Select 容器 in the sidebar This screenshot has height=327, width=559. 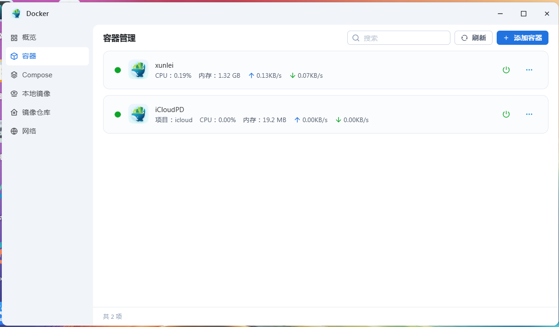(x=47, y=56)
